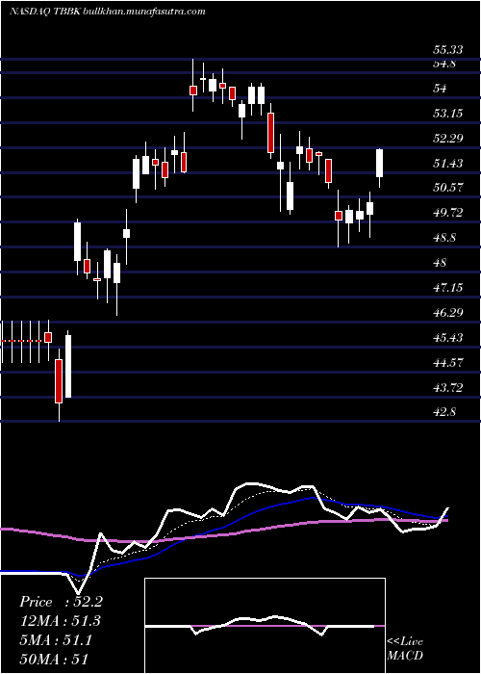This screenshot has height=674, width=481.
Task: Click the tall red candlestick below 53.15
Action: (x=270, y=133)
